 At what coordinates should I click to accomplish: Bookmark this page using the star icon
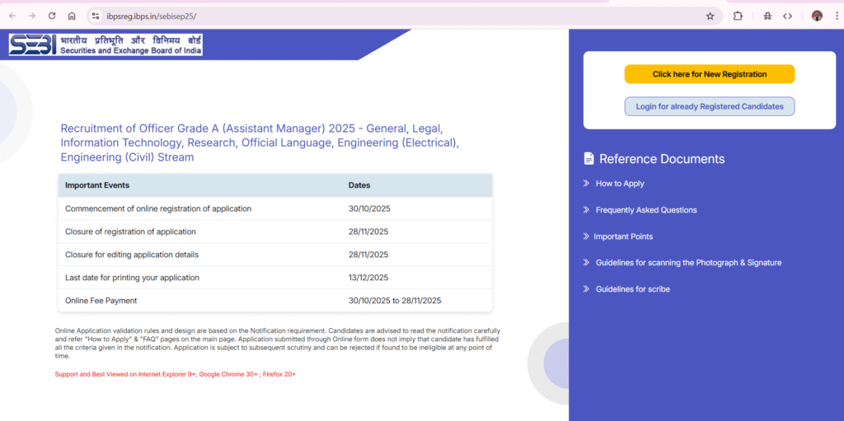coord(710,16)
